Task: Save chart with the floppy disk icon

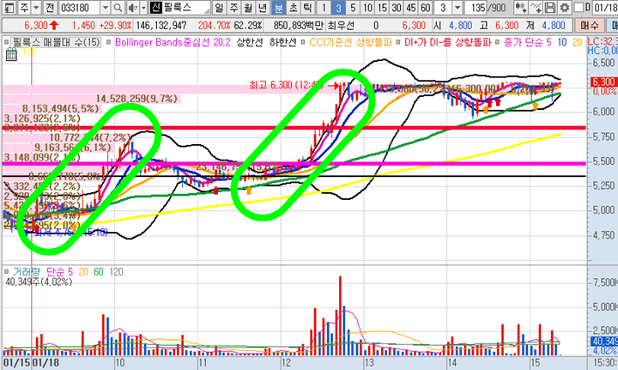Action: point(550,8)
